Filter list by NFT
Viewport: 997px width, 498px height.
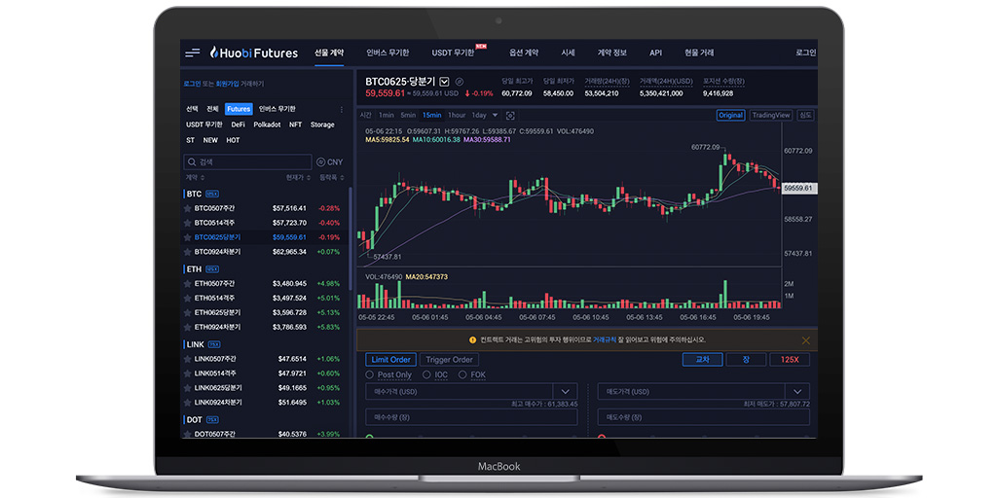coord(296,124)
